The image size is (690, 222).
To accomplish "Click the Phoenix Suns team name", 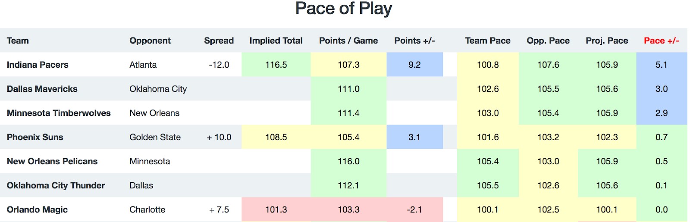I will click(x=35, y=137).
